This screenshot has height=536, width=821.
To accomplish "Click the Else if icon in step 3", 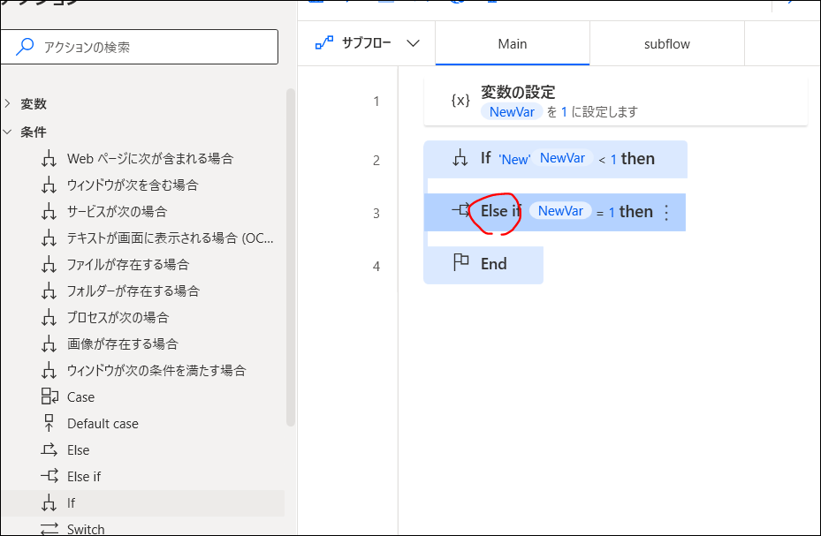I will pos(461,210).
